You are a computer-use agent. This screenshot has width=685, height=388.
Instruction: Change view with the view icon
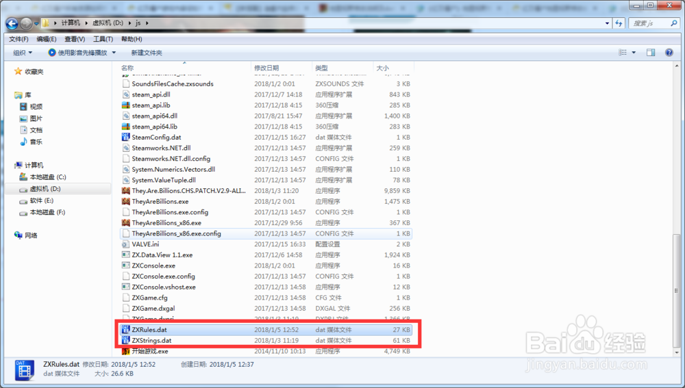point(623,53)
